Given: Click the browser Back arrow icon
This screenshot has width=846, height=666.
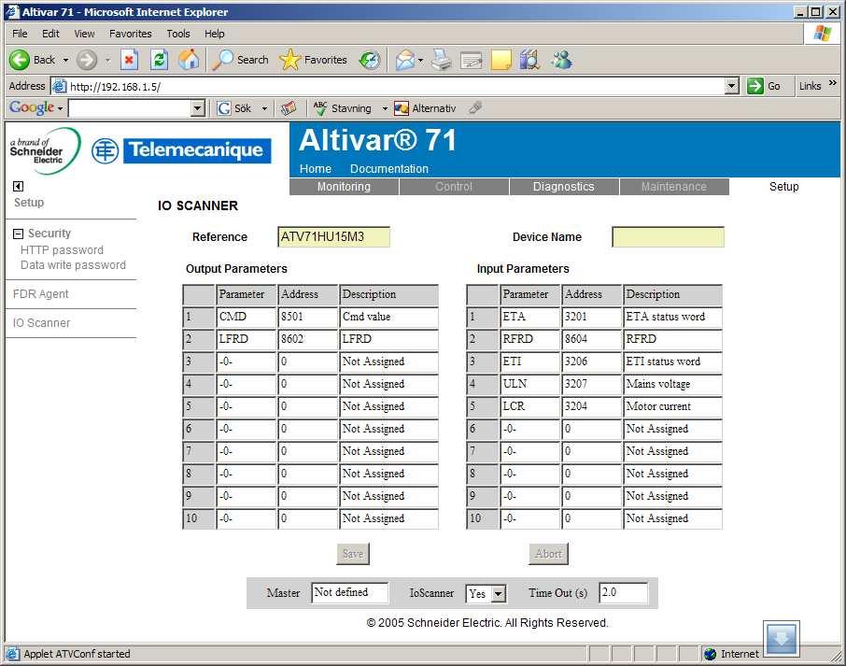Looking at the screenshot, I should click(x=20, y=60).
